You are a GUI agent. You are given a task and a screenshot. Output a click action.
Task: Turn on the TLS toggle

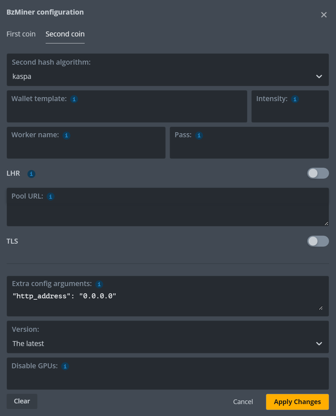coord(318,241)
